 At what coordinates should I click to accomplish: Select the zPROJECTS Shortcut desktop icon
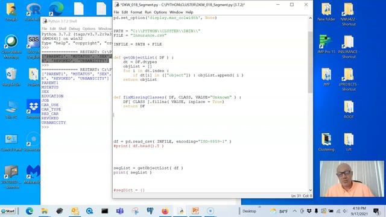point(349,79)
